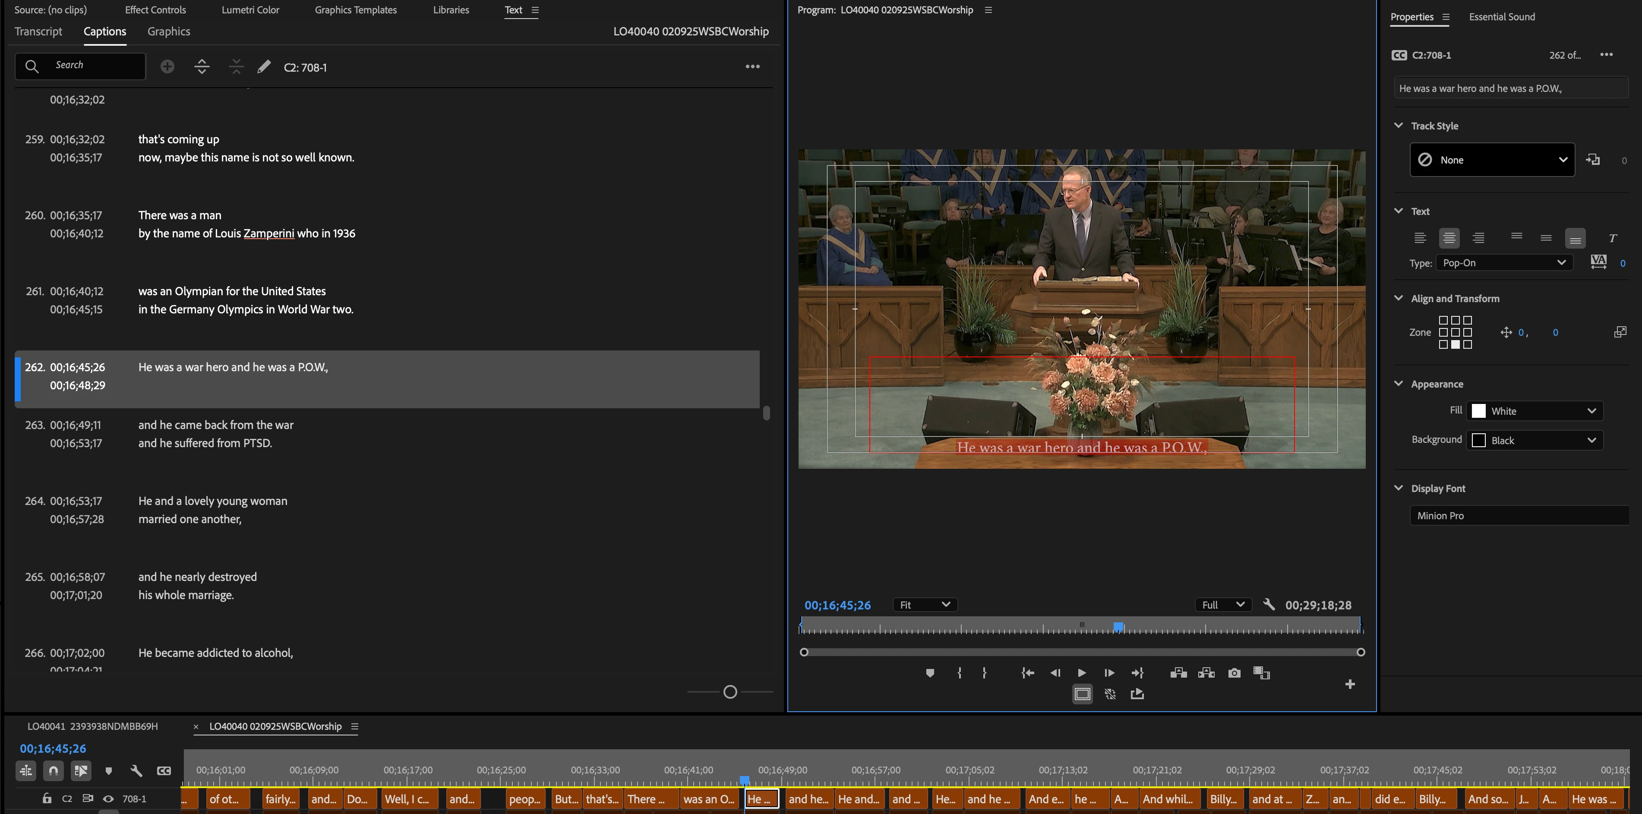Click the split caption icon
1642x814 pixels.
(x=202, y=66)
